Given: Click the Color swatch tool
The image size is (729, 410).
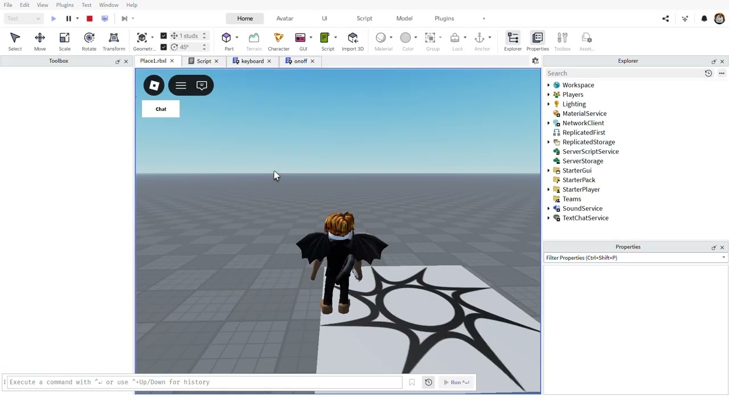Looking at the screenshot, I should point(406,41).
